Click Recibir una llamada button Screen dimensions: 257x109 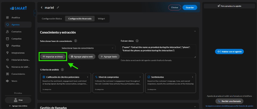coord(229,101)
